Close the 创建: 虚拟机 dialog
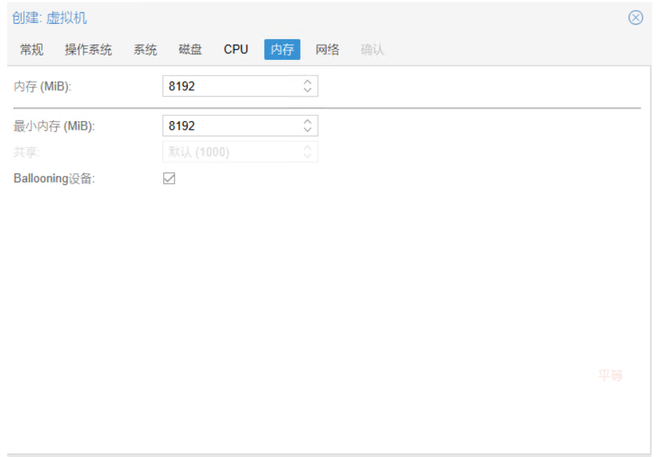The height and width of the screenshot is (457, 660). point(635,18)
